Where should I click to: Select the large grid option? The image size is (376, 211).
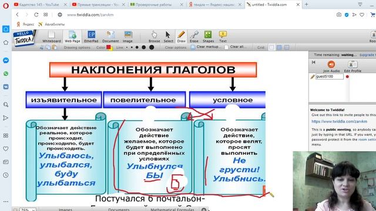tap(287, 47)
